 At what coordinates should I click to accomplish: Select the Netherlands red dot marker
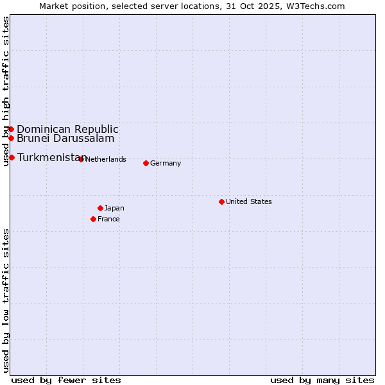coord(81,159)
